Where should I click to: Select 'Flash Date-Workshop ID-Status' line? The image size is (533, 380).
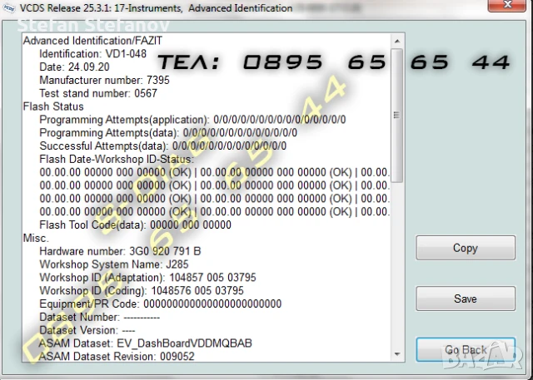click(117, 159)
